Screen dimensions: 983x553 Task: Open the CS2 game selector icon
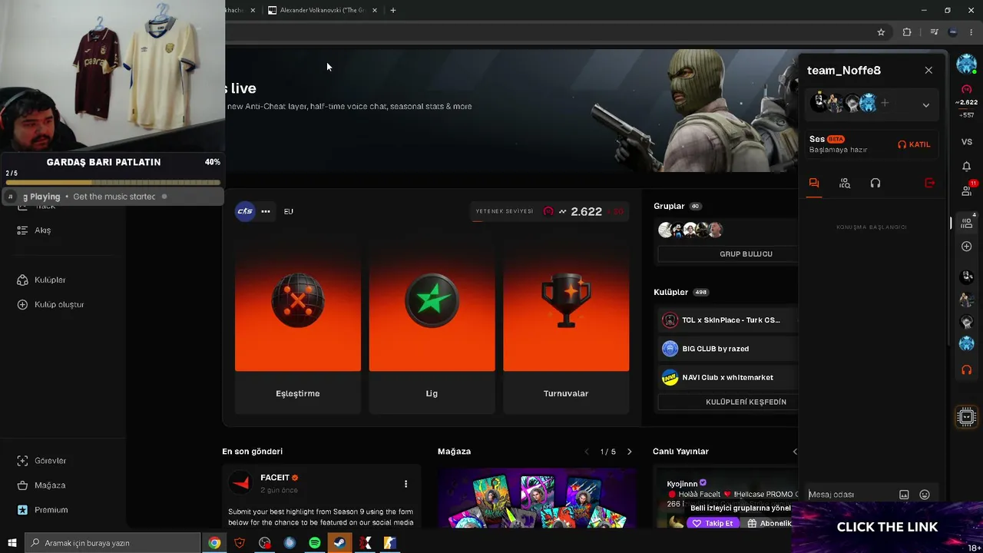click(245, 211)
